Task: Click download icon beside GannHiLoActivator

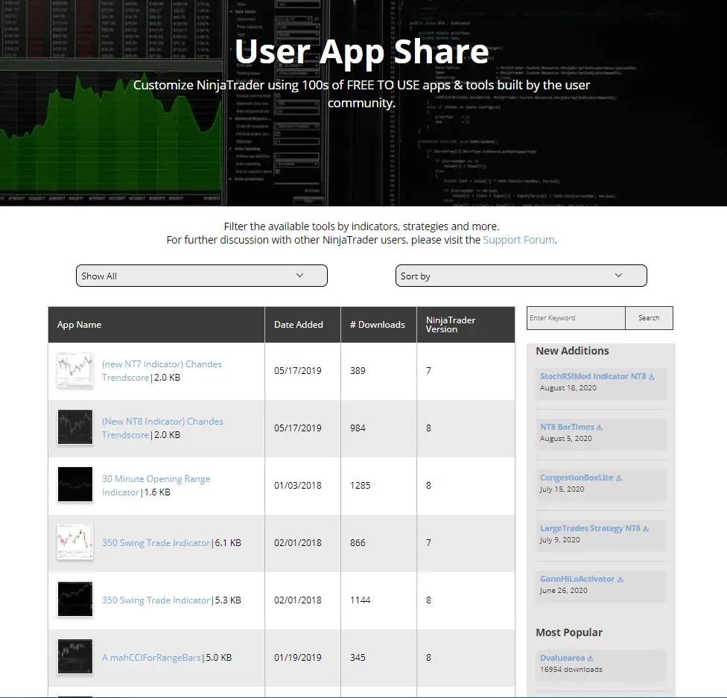Action: point(620,579)
